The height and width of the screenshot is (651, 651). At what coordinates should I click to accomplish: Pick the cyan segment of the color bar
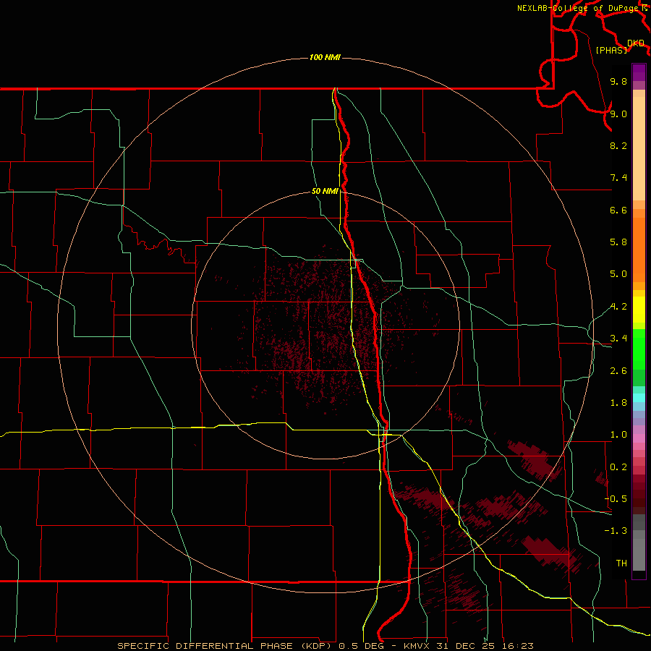pyautogui.click(x=639, y=398)
